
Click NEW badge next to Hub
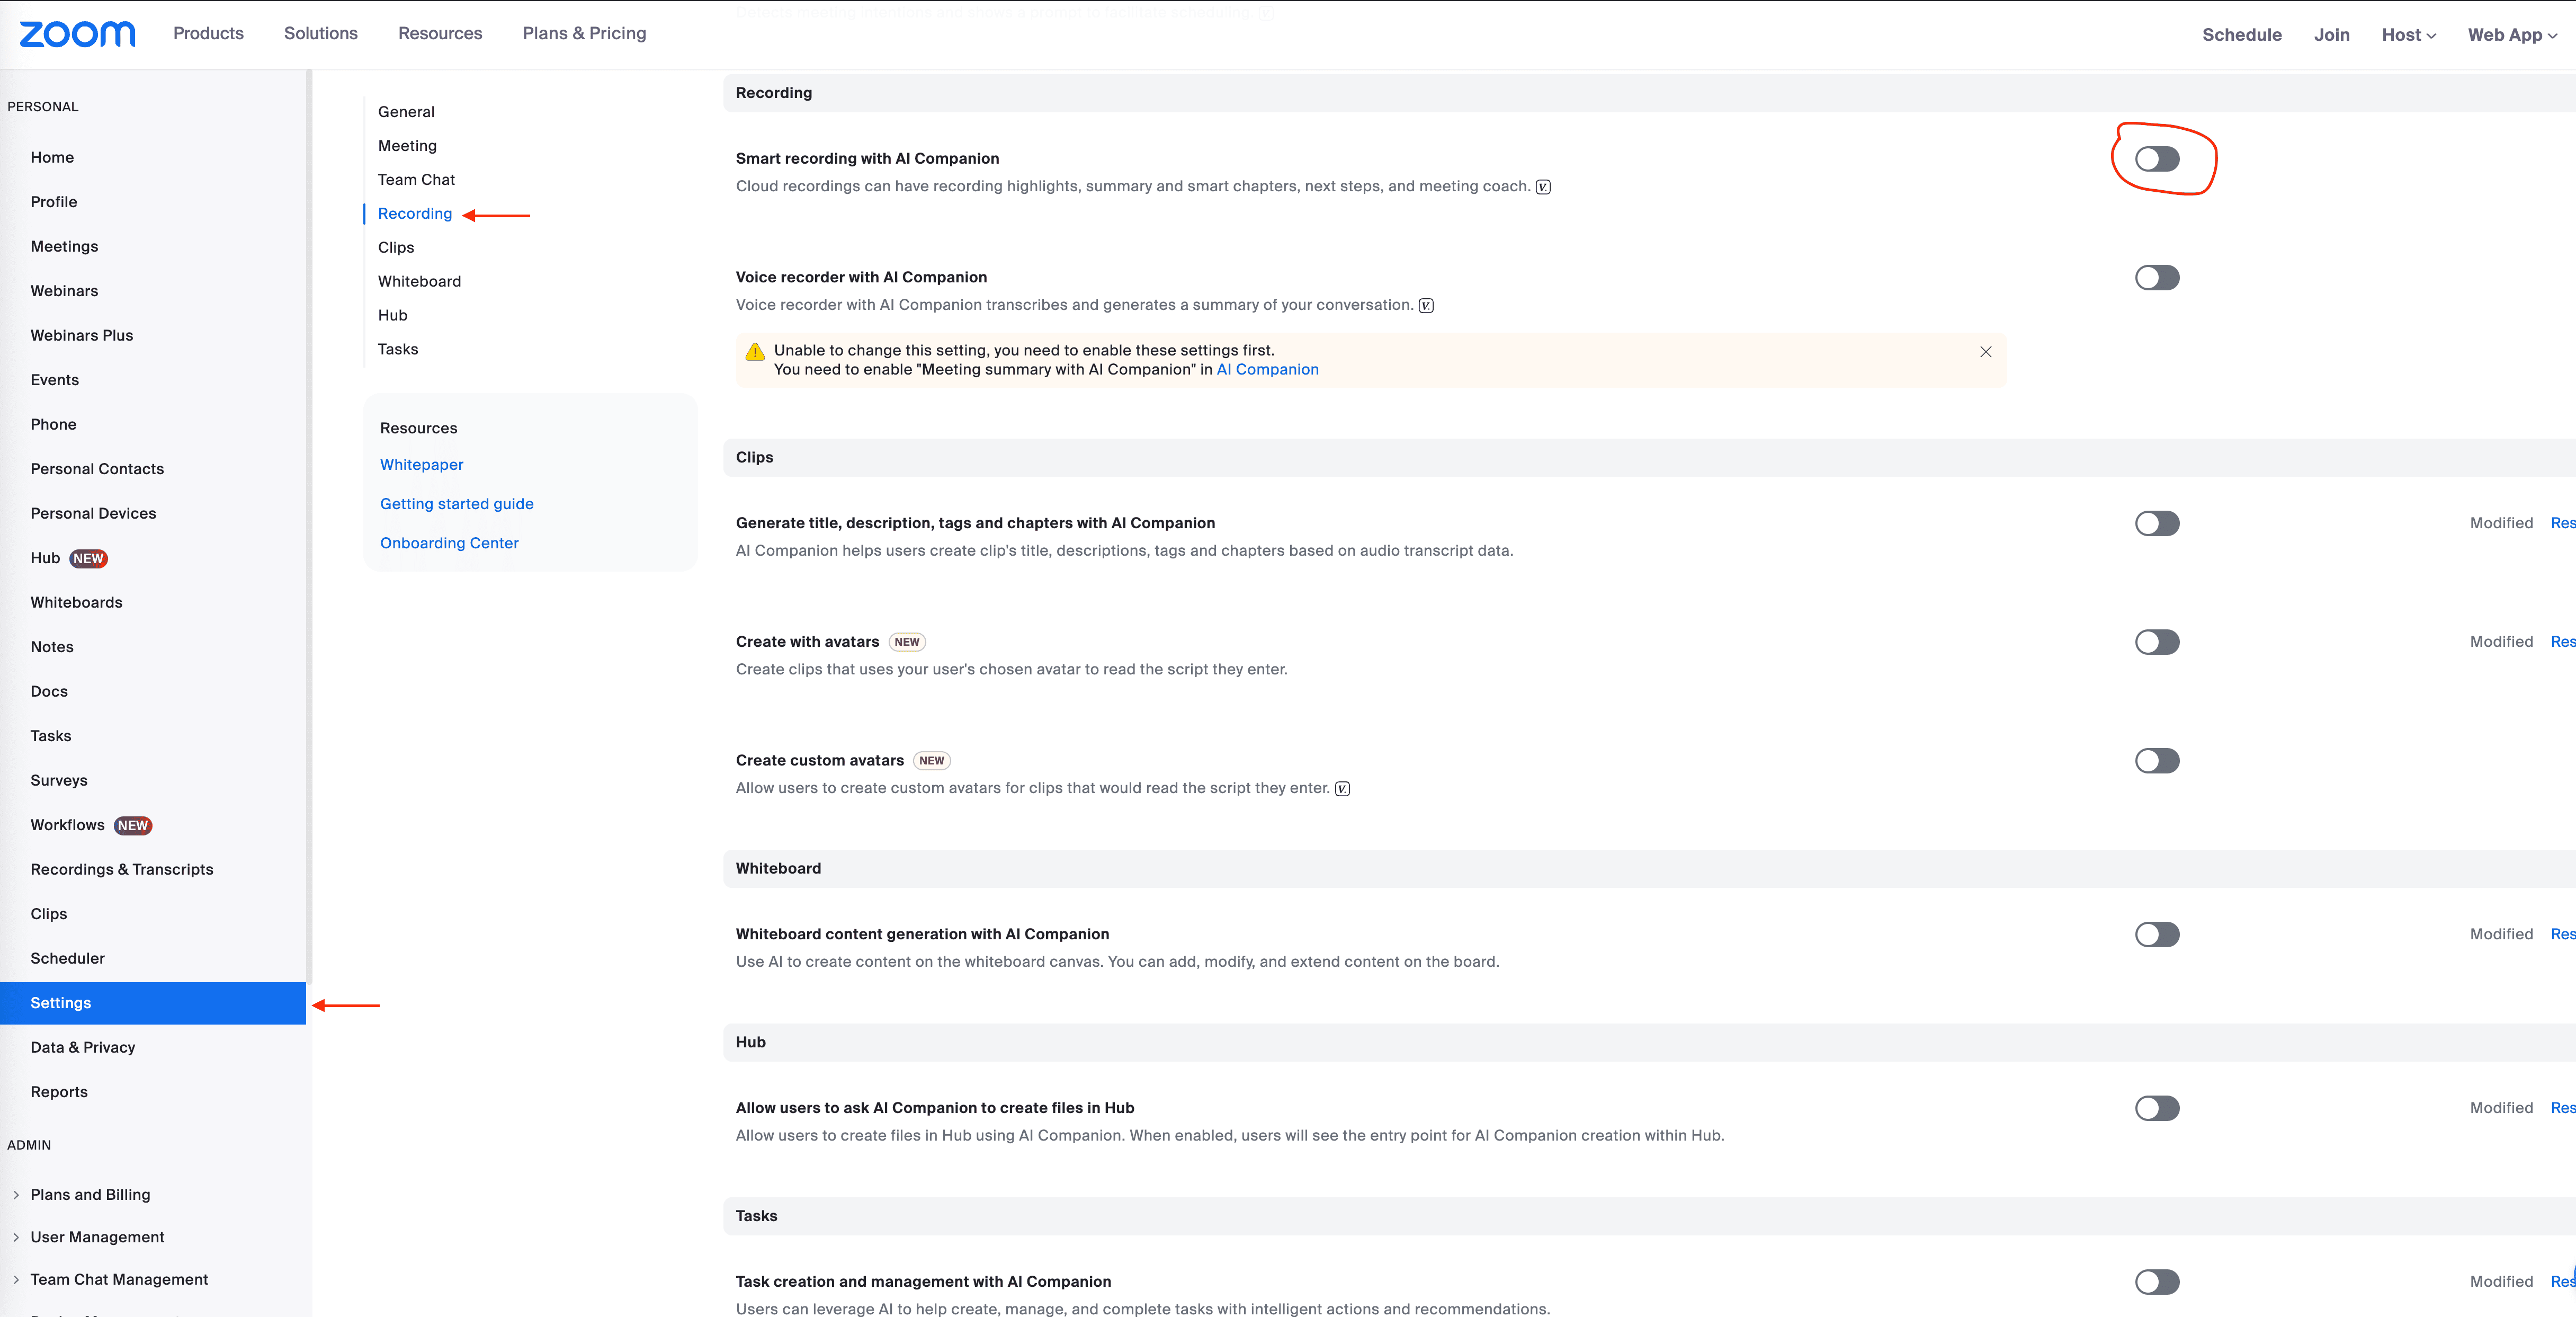89,559
